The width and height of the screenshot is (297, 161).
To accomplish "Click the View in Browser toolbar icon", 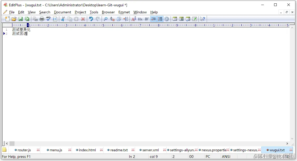I will tap(55, 19).
